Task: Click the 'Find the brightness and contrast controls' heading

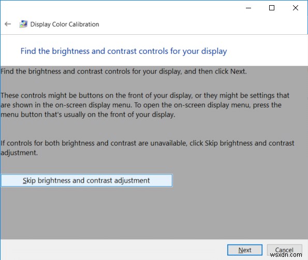Action: (124, 51)
